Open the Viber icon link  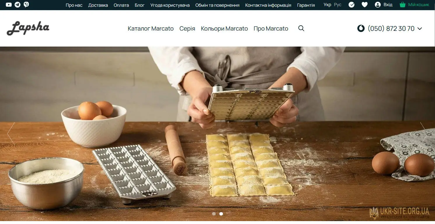click(x=26, y=5)
